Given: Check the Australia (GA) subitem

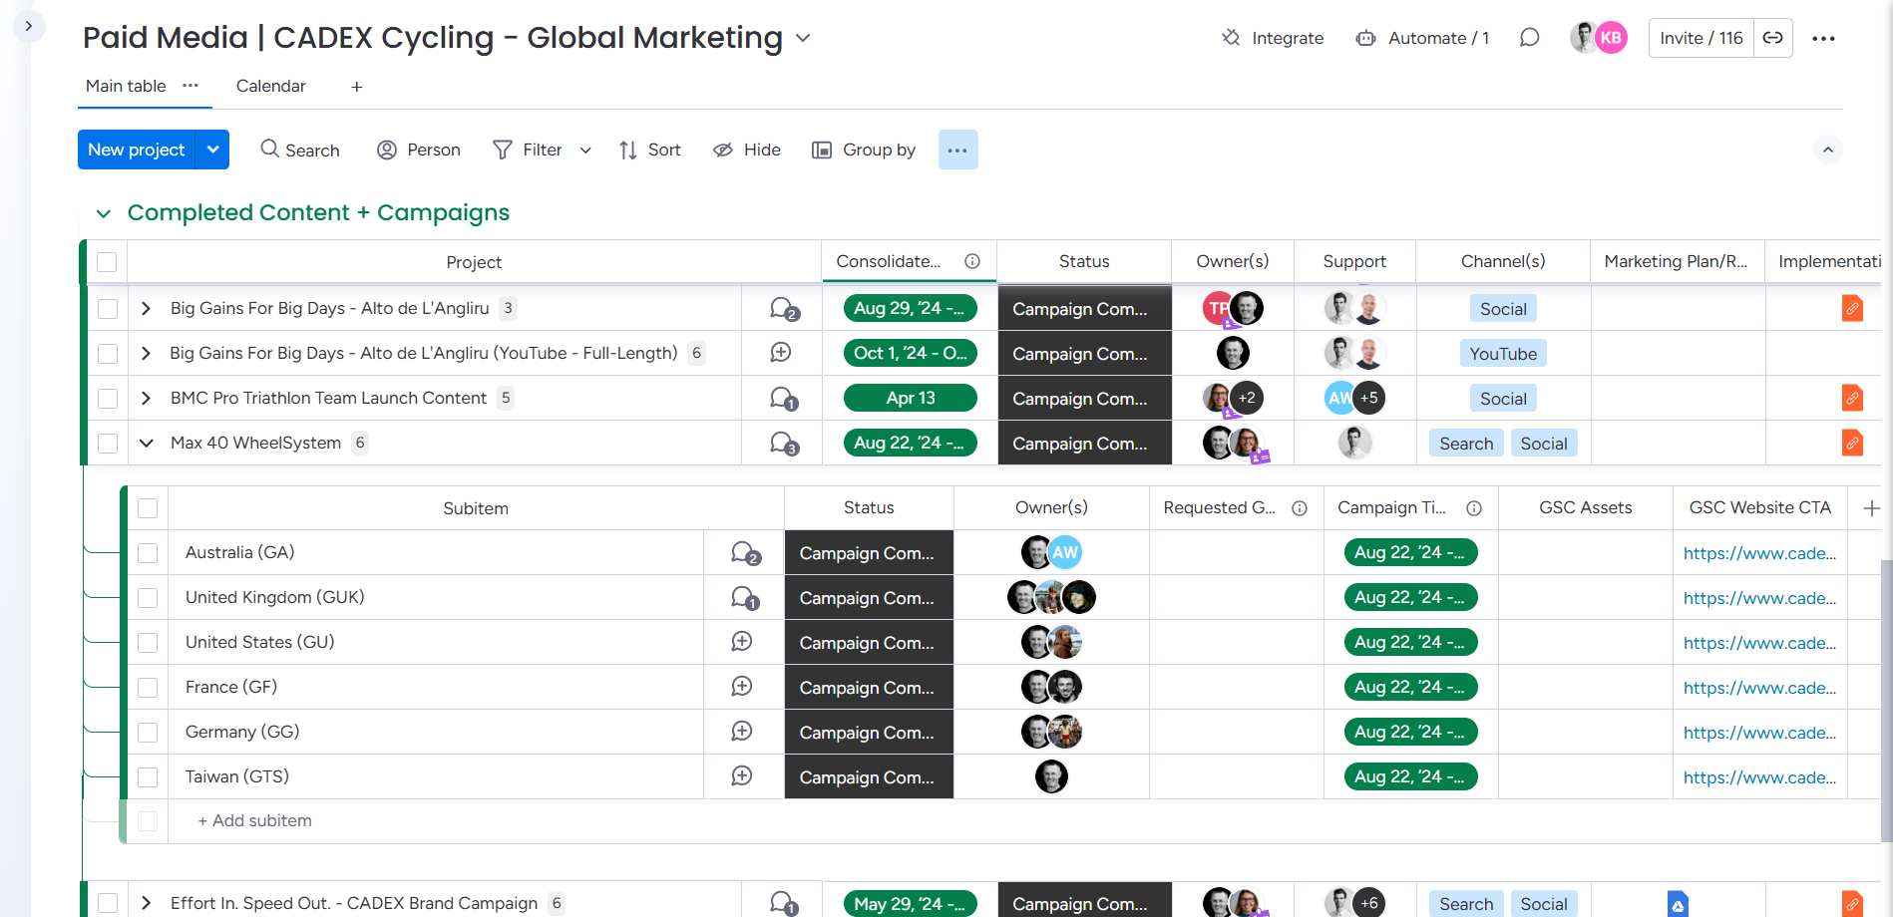Looking at the screenshot, I should [148, 553].
